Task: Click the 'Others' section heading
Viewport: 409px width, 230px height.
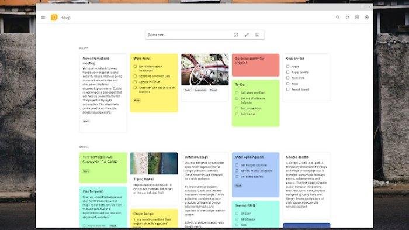Action: click(84, 147)
